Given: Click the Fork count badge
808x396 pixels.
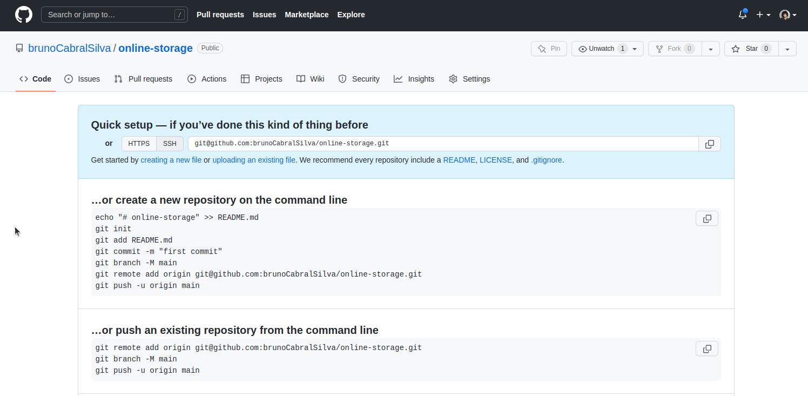Looking at the screenshot, I should point(689,49).
